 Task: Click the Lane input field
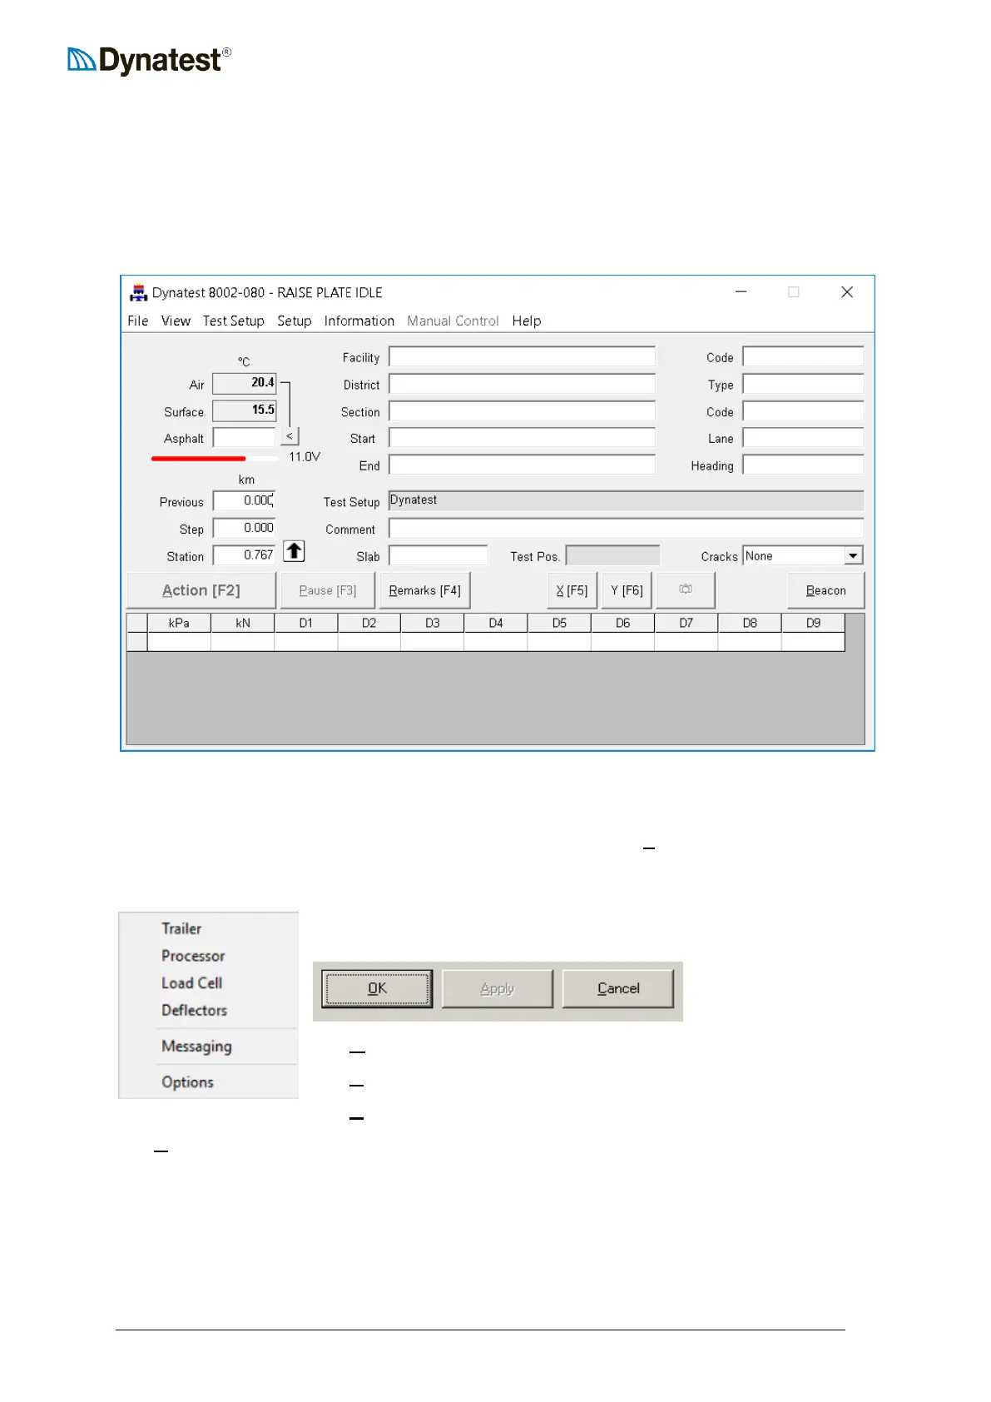click(803, 438)
